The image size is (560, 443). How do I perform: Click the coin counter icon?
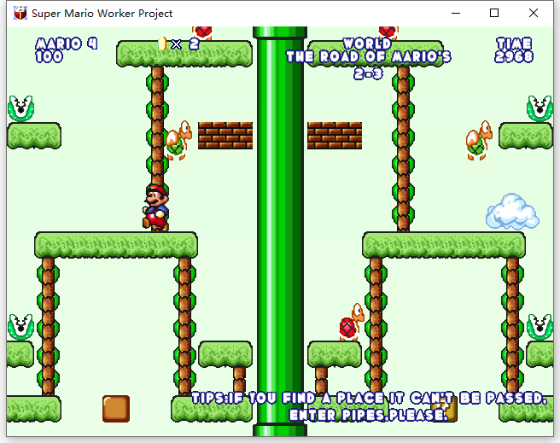tap(162, 44)
